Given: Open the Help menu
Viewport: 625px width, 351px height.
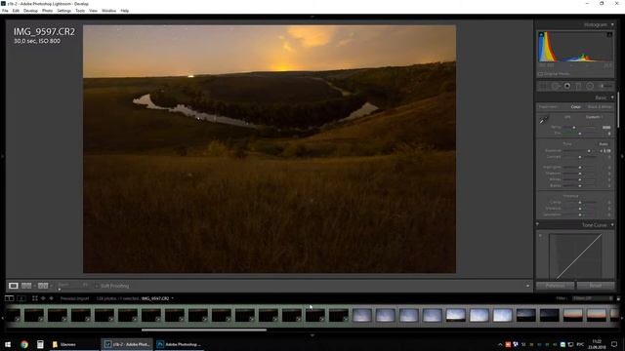Looking at the screenshot, I should [124, 11].
